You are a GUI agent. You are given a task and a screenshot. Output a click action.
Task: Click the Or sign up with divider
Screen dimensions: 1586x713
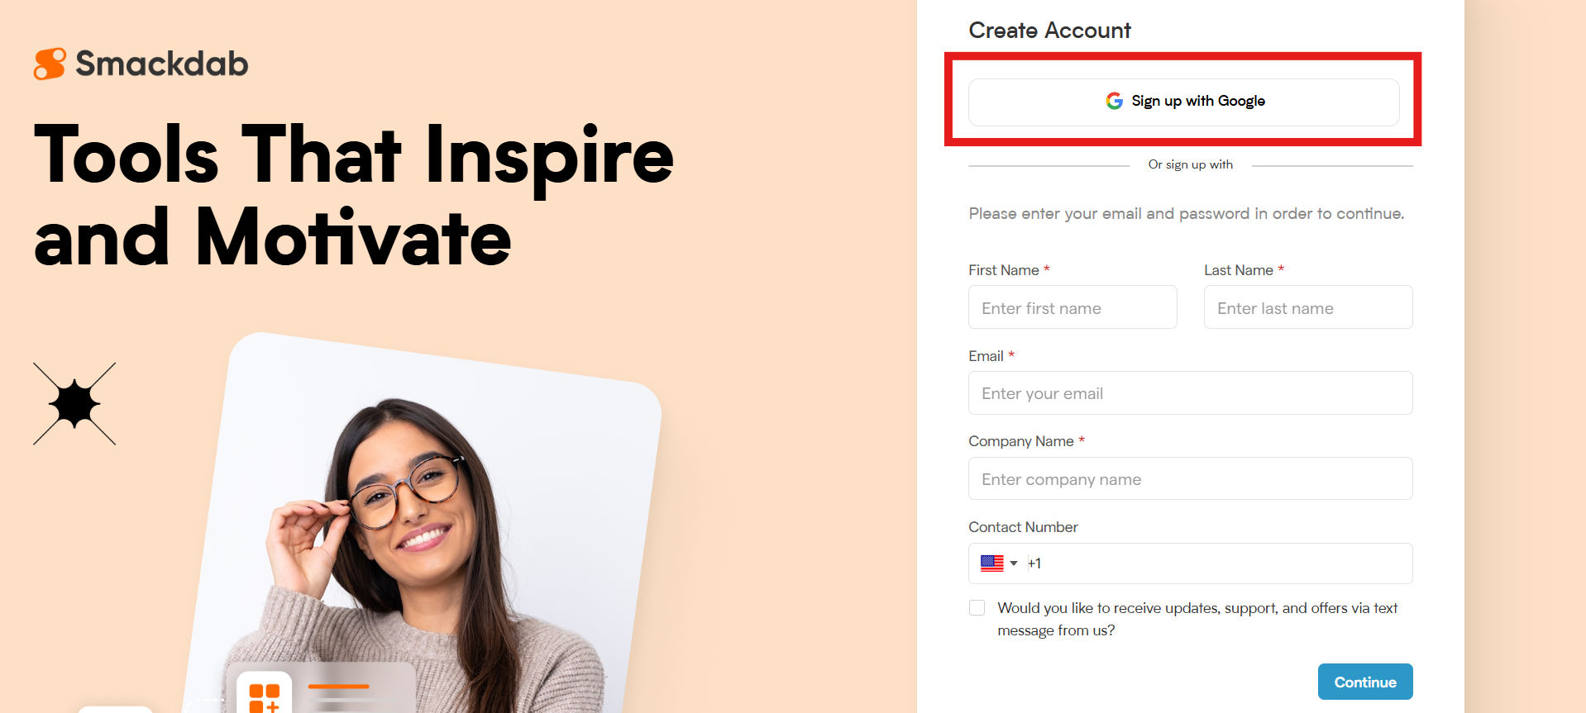[1190, 164]
